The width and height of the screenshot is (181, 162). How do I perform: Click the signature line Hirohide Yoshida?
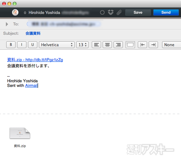[22, 81]
